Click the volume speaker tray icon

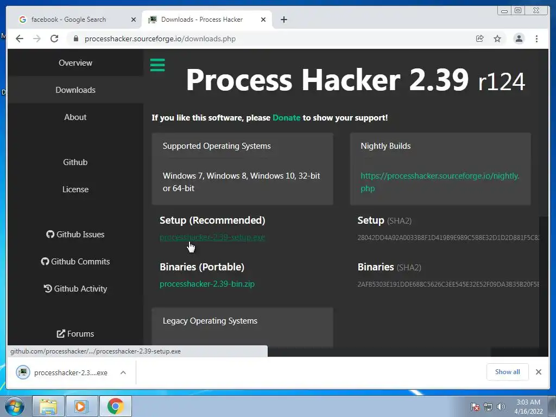[x=501, y=407]
